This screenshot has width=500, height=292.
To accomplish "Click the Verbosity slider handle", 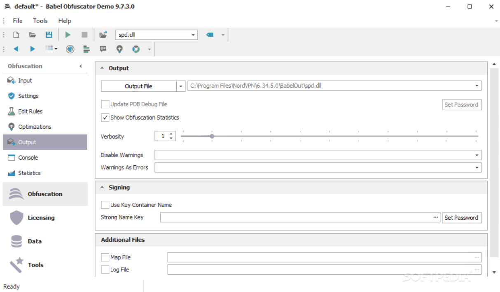I will (212, 136).
